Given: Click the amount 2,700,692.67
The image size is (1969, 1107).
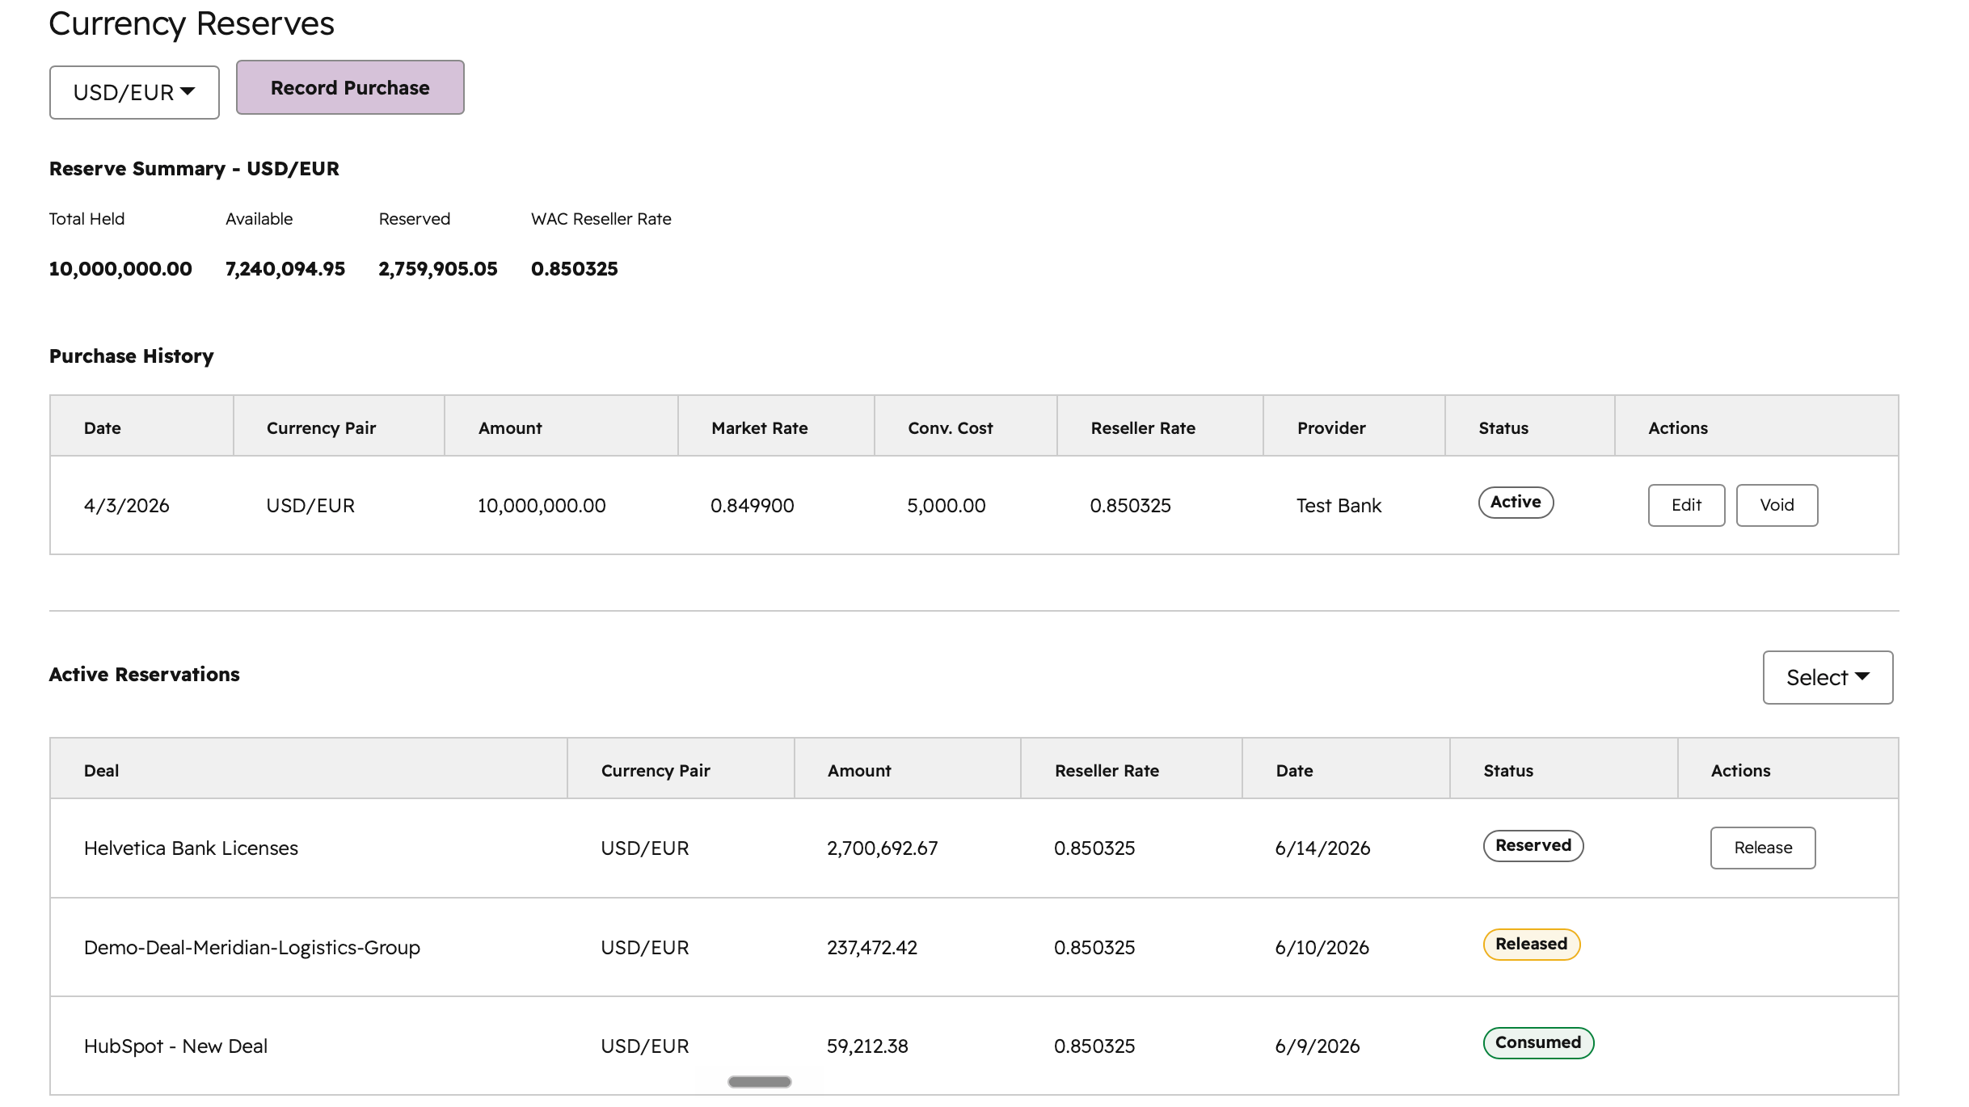Looking at the screenshot, I should (882, 848).
